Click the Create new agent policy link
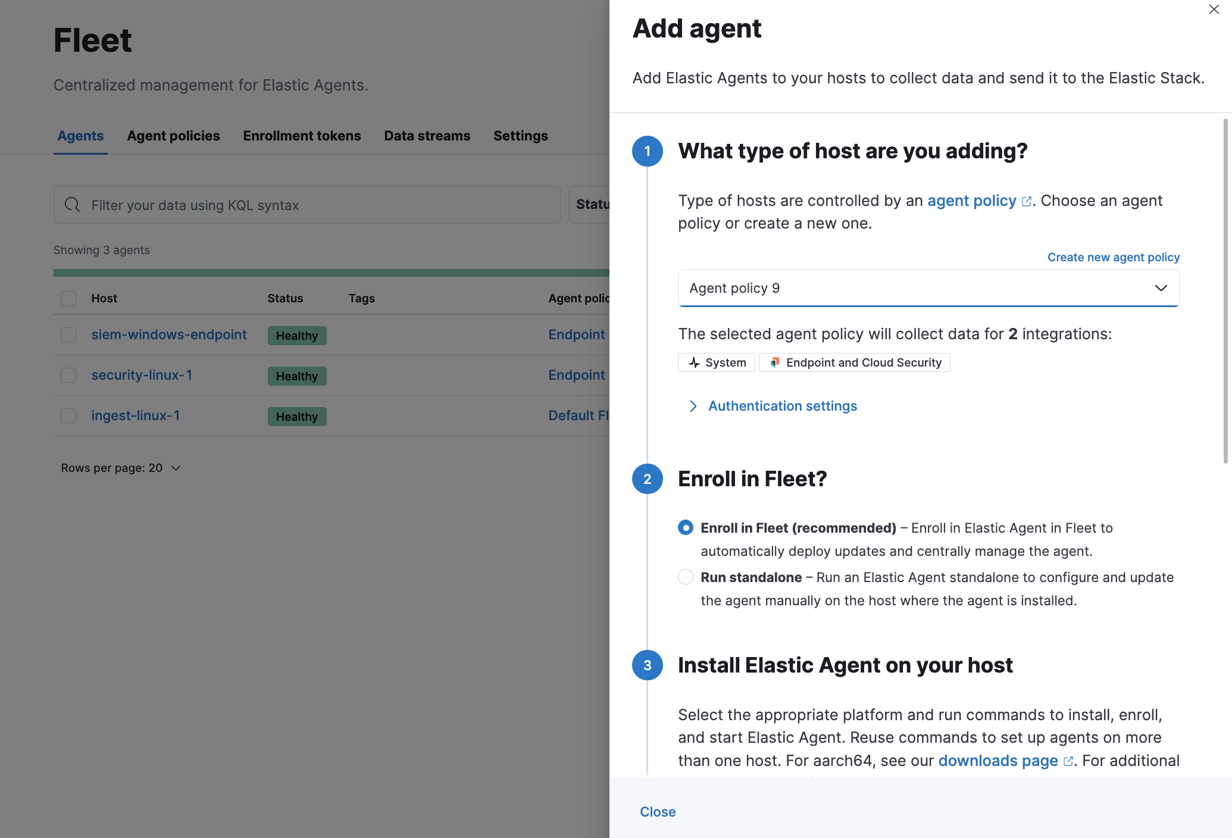The height and width of the screenshot is (838, 1232). [1113, 257]
